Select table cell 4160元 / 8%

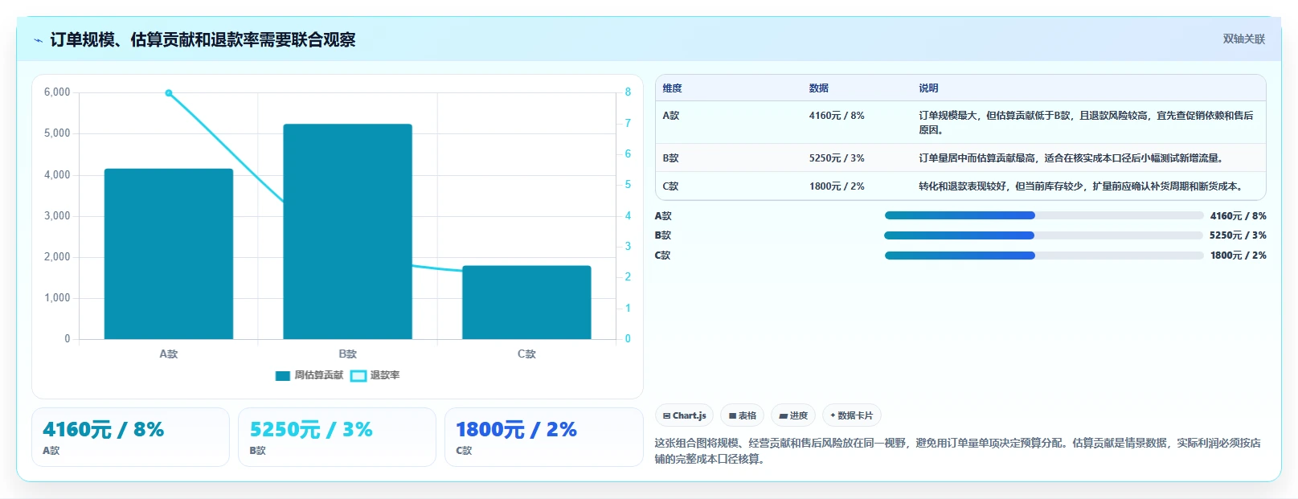click(x=837, y=116)
